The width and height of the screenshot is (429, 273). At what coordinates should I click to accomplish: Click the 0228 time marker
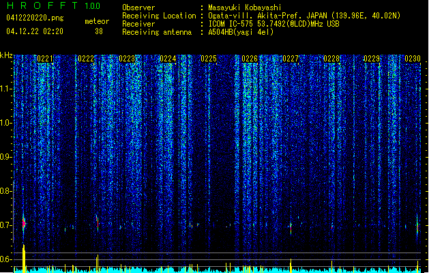pyautogui.click(x=331, y=59)
